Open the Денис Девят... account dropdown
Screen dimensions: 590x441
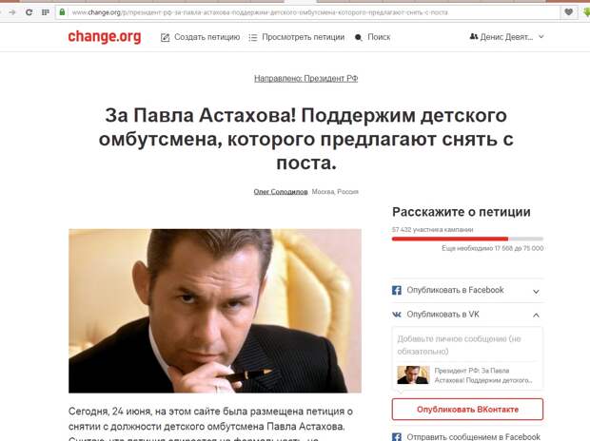[x=507, y=37]
